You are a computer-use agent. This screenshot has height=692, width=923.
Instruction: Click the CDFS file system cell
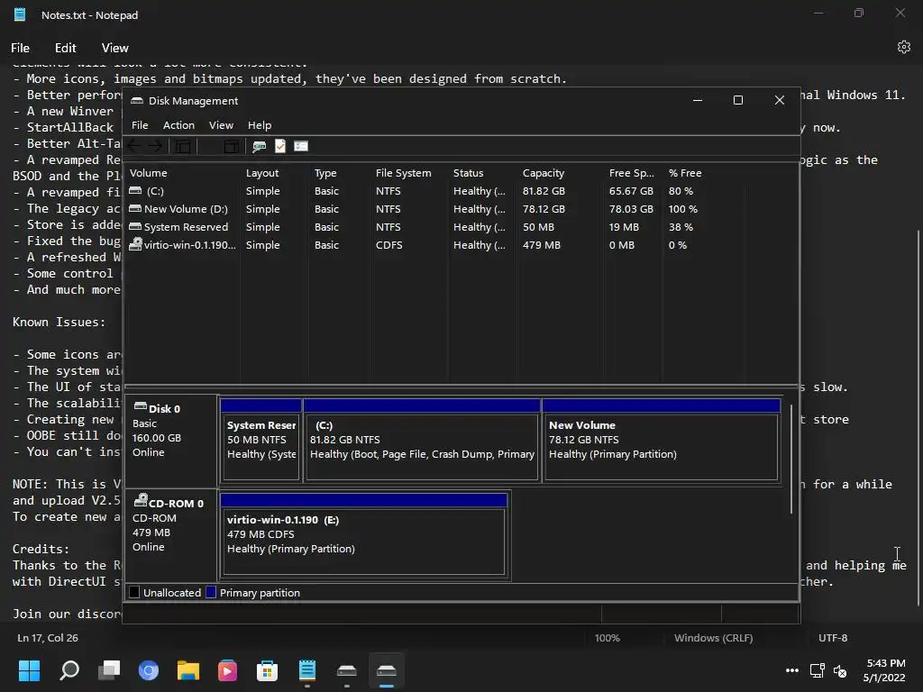pyautogui.click(x=389, y=245)
